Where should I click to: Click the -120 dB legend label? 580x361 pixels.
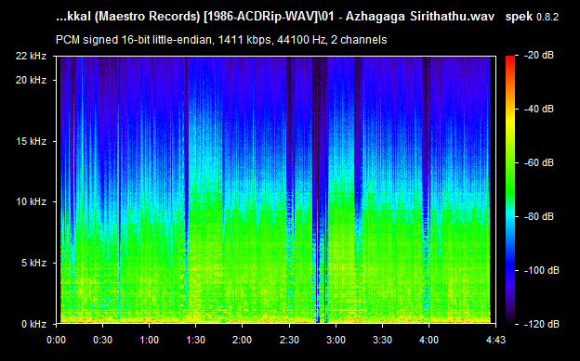pyautogui.click(x=542, y=324)
